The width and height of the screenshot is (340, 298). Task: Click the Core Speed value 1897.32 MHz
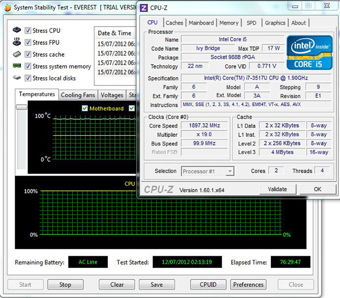[204, 125]
